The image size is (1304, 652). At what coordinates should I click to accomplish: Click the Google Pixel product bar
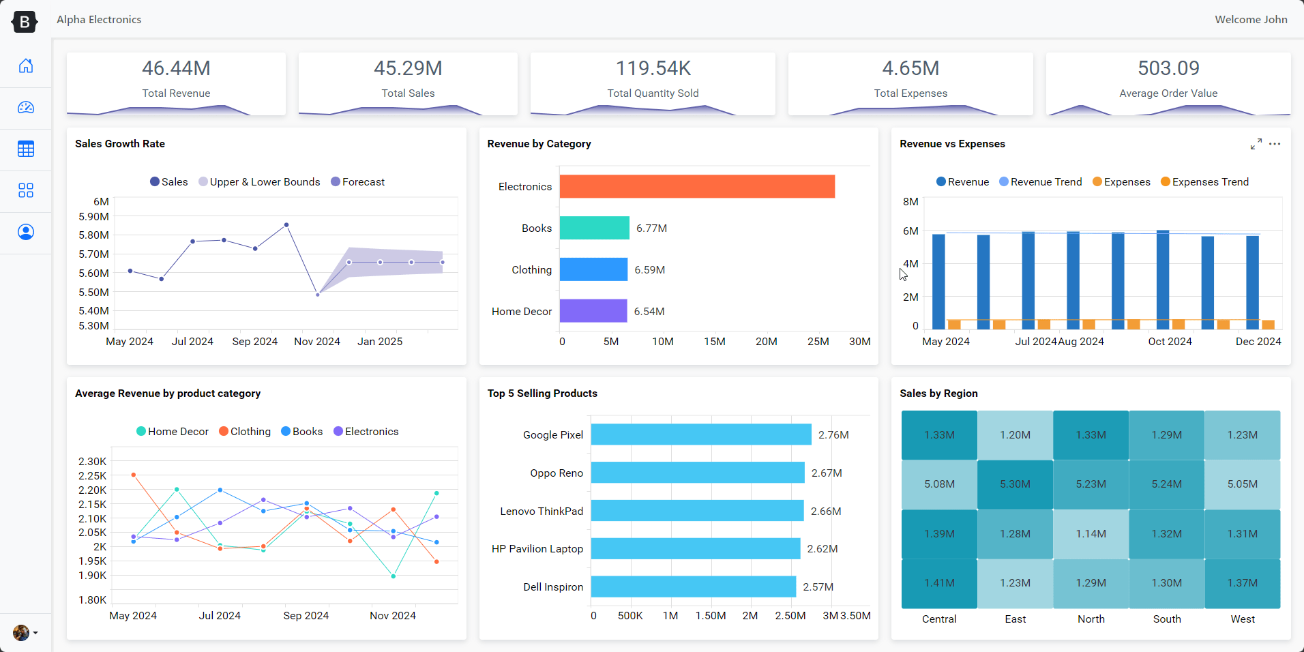click(701, 435)
